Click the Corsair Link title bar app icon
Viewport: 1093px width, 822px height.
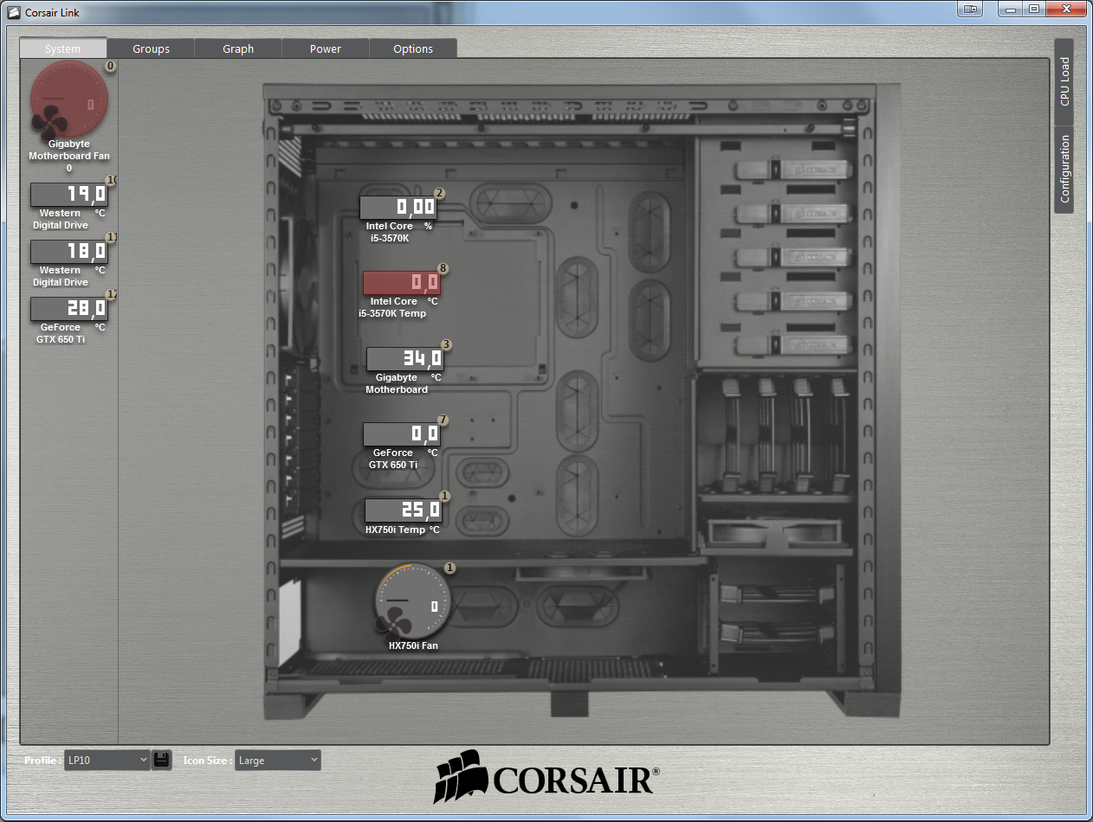(x=13, y=12)
